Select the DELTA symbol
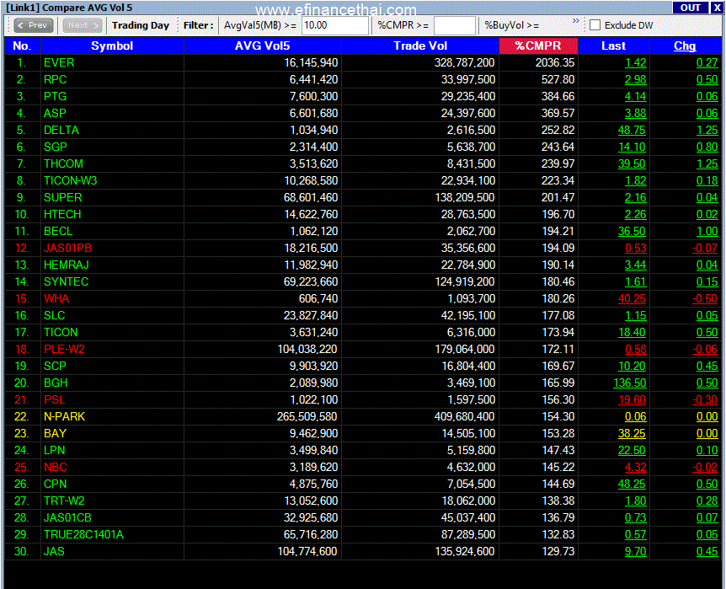 61,131
